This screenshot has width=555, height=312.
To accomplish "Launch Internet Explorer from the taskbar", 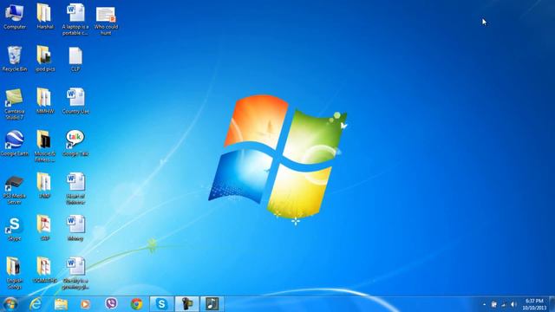I will point(36,304).
